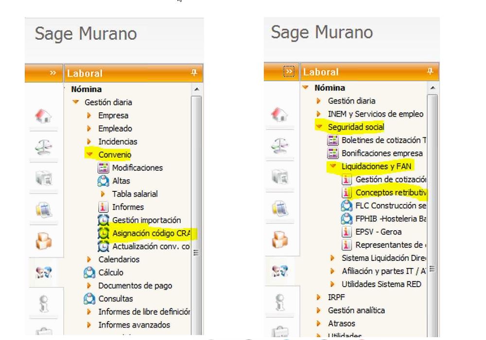Click the info figure icon in right panel sidebar
Screen dimensions: 486x340
tap(279, 302)
